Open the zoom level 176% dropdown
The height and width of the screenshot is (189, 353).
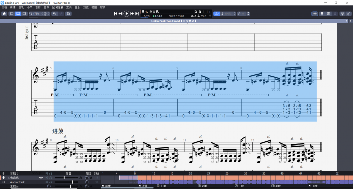[36, 13]
